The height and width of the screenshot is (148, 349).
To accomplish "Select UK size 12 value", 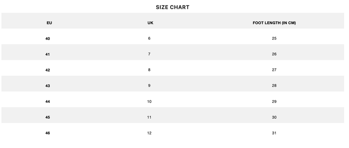I will (x=149, y=133).
